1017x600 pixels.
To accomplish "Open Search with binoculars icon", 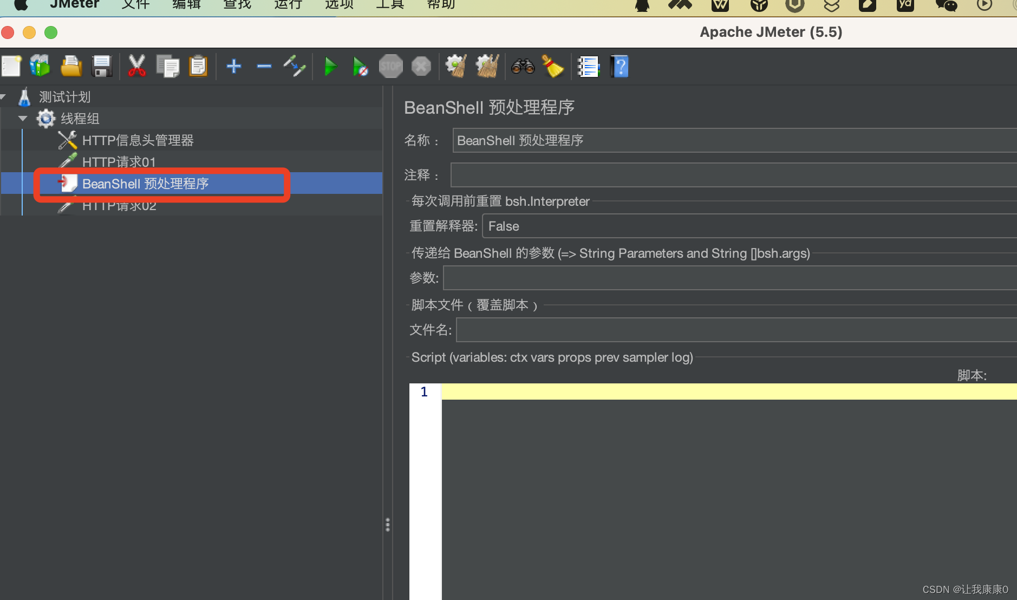I will pyautogui.click(x=523, y=67).
